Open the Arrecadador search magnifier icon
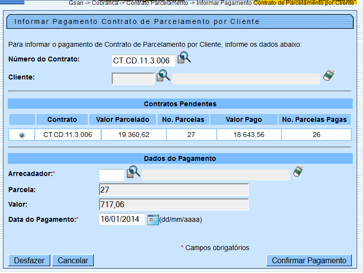 [133, 172]
